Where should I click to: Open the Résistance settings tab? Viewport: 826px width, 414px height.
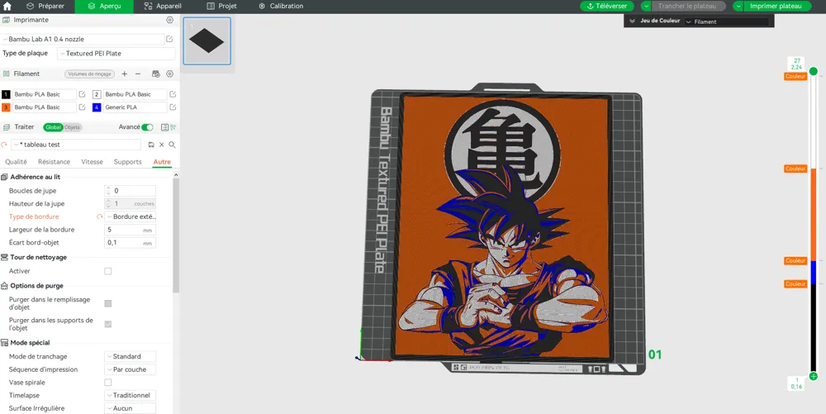click(x=54, y=162)
